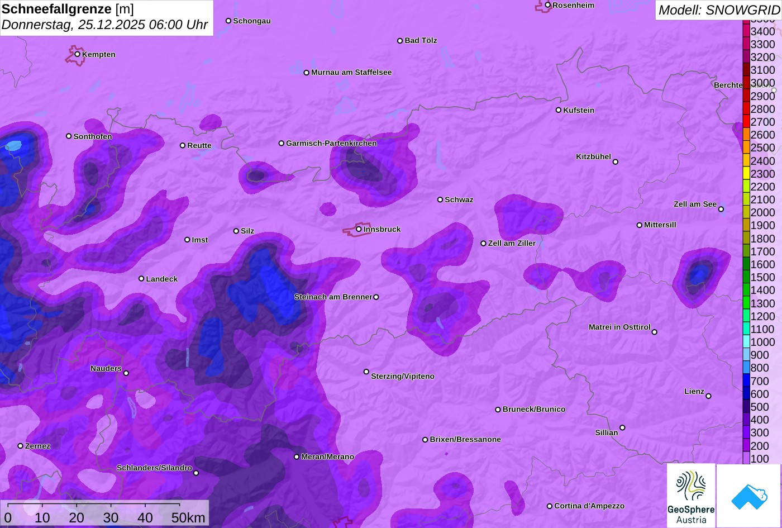This screenshot has height=528, width=782.
Task: Click the Garmisch-Partenkirchen marker dot
Action: 282,143
